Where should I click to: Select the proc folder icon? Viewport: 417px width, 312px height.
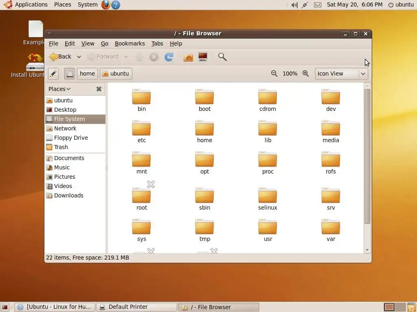268,159
